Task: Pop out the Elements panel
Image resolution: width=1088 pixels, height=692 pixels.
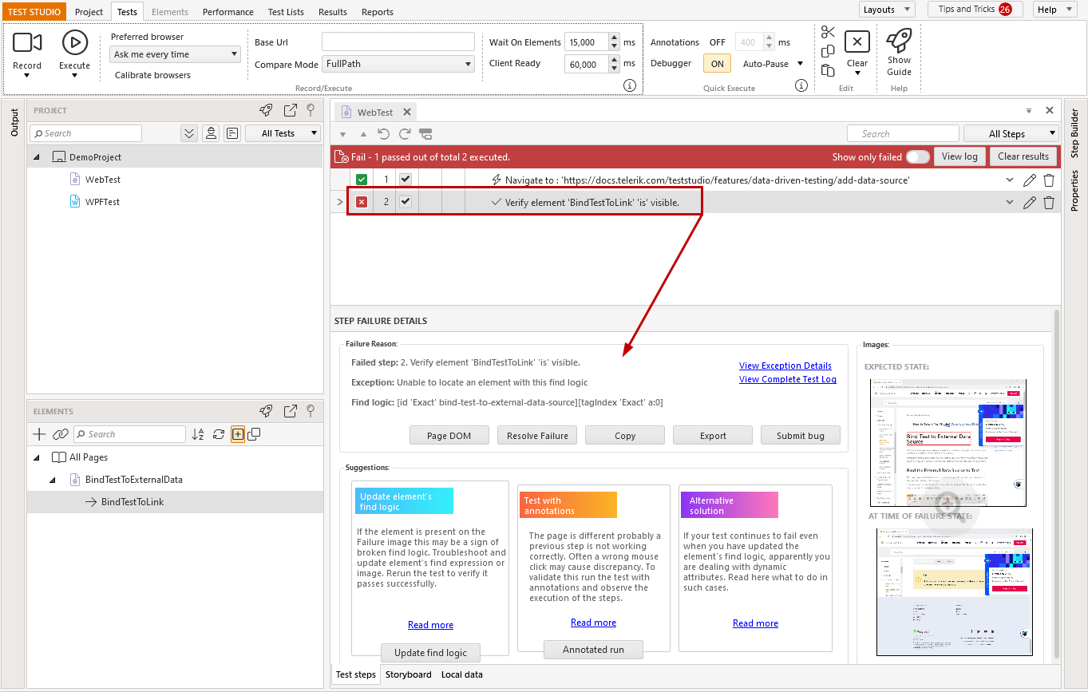Action: 291,412
